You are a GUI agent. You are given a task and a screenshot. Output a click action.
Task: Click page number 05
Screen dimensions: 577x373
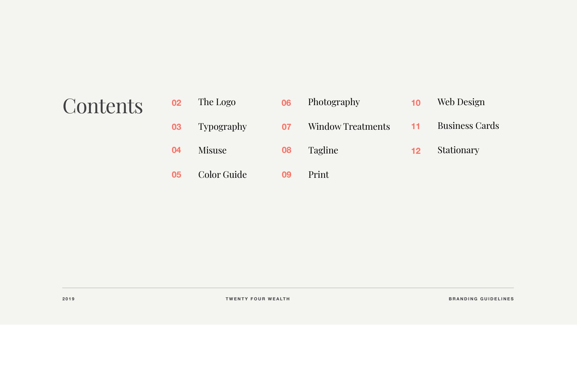click(x=176, y=175)
